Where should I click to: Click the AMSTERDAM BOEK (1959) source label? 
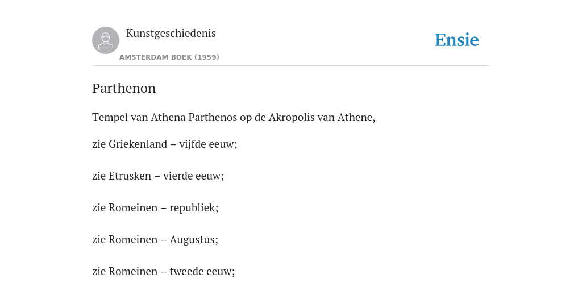tap(169, 57)
